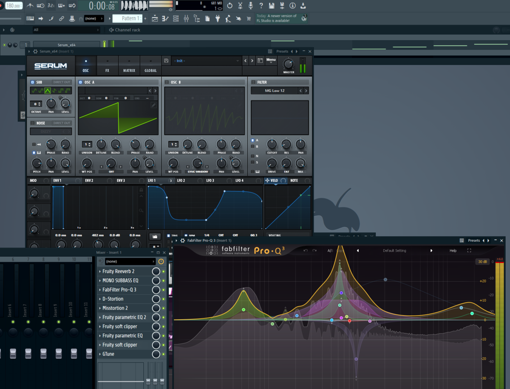
Task: Switch to Serum MATRIX tab
Action: tap(129, 65)
